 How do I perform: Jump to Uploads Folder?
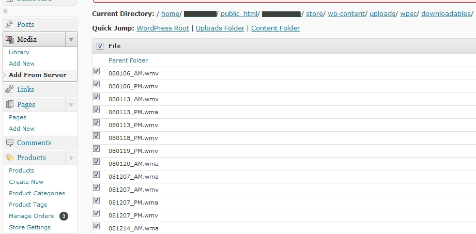[x=220, y=28]
